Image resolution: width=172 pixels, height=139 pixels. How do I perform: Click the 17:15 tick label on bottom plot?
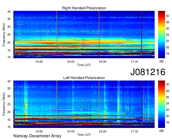click(x=134, y=131)
